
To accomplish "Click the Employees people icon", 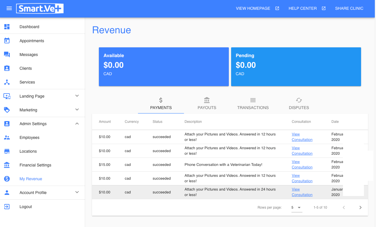I will (x=7, y=137).
